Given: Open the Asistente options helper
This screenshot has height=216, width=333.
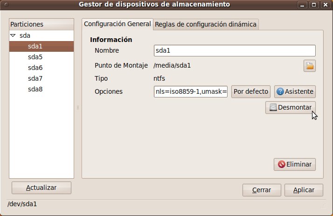Looking at the screenshot, I should (x=295, y=91).
